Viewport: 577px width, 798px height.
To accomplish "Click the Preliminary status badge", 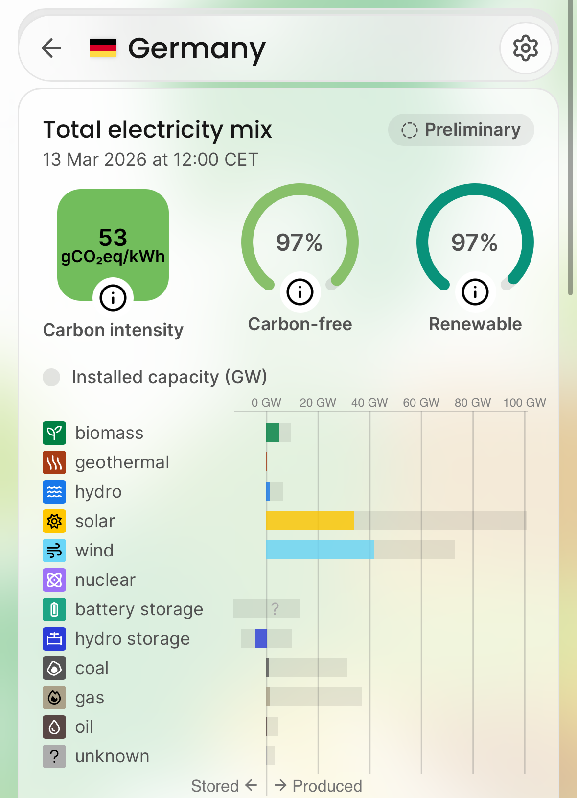I will [461, 130].
